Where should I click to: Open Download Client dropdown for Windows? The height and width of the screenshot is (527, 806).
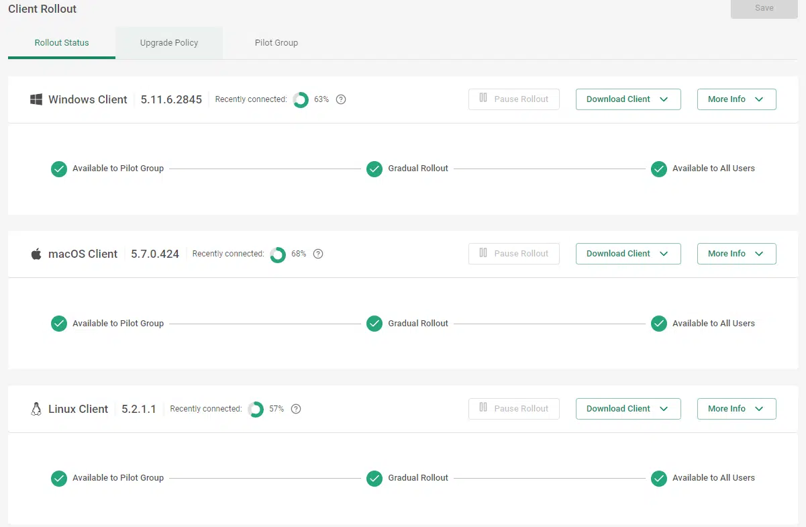tap(628, 99)
